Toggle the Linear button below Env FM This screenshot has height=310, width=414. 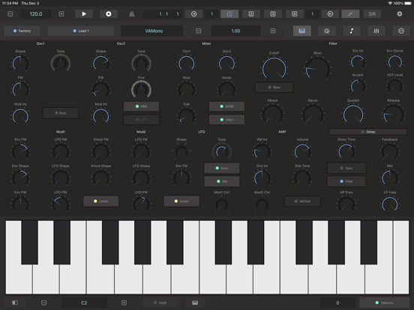pyautogui.click(x=181, y=201)
